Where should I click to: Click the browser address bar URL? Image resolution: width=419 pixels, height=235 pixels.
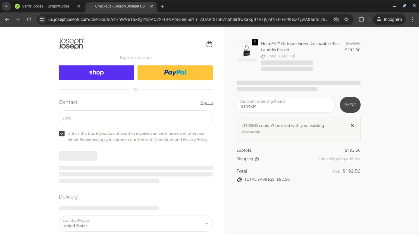tap(188, 19)
